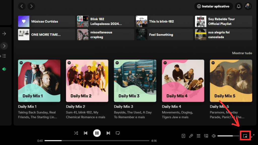
Task: Open connect to a device icon
Action: 206,136
